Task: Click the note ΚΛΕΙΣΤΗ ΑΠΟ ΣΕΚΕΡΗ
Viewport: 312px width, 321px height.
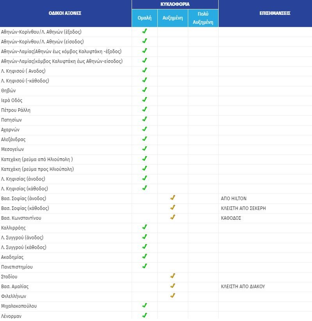Action: click(x=243, y=208)
